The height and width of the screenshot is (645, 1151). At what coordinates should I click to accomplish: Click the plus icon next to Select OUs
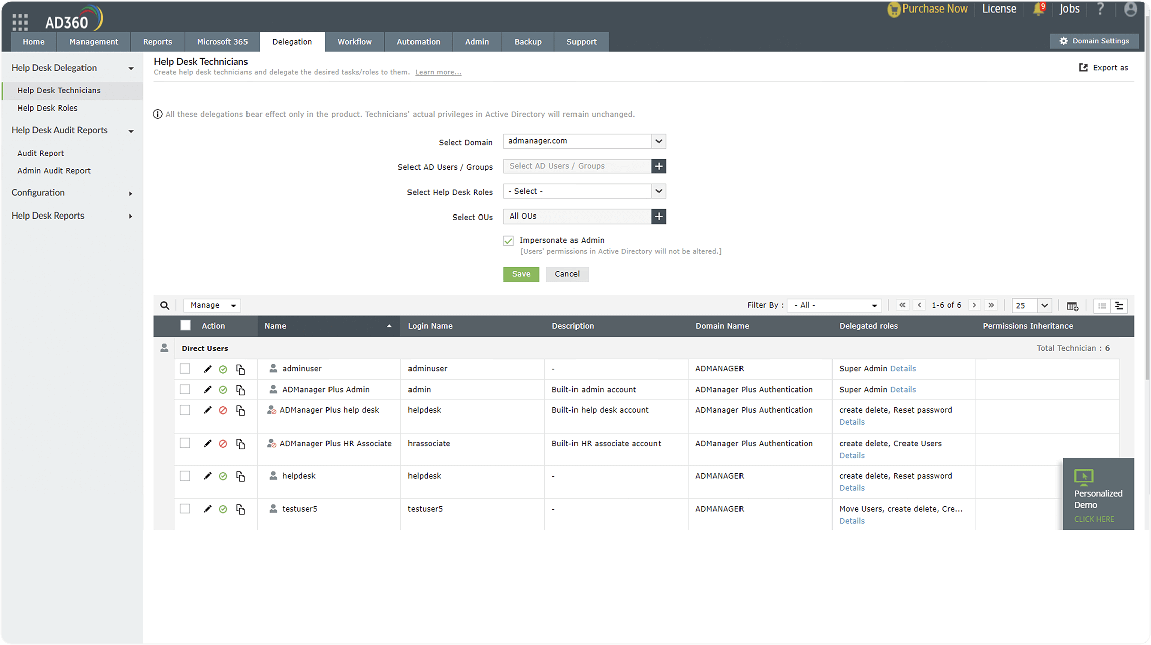click(659, 217)
